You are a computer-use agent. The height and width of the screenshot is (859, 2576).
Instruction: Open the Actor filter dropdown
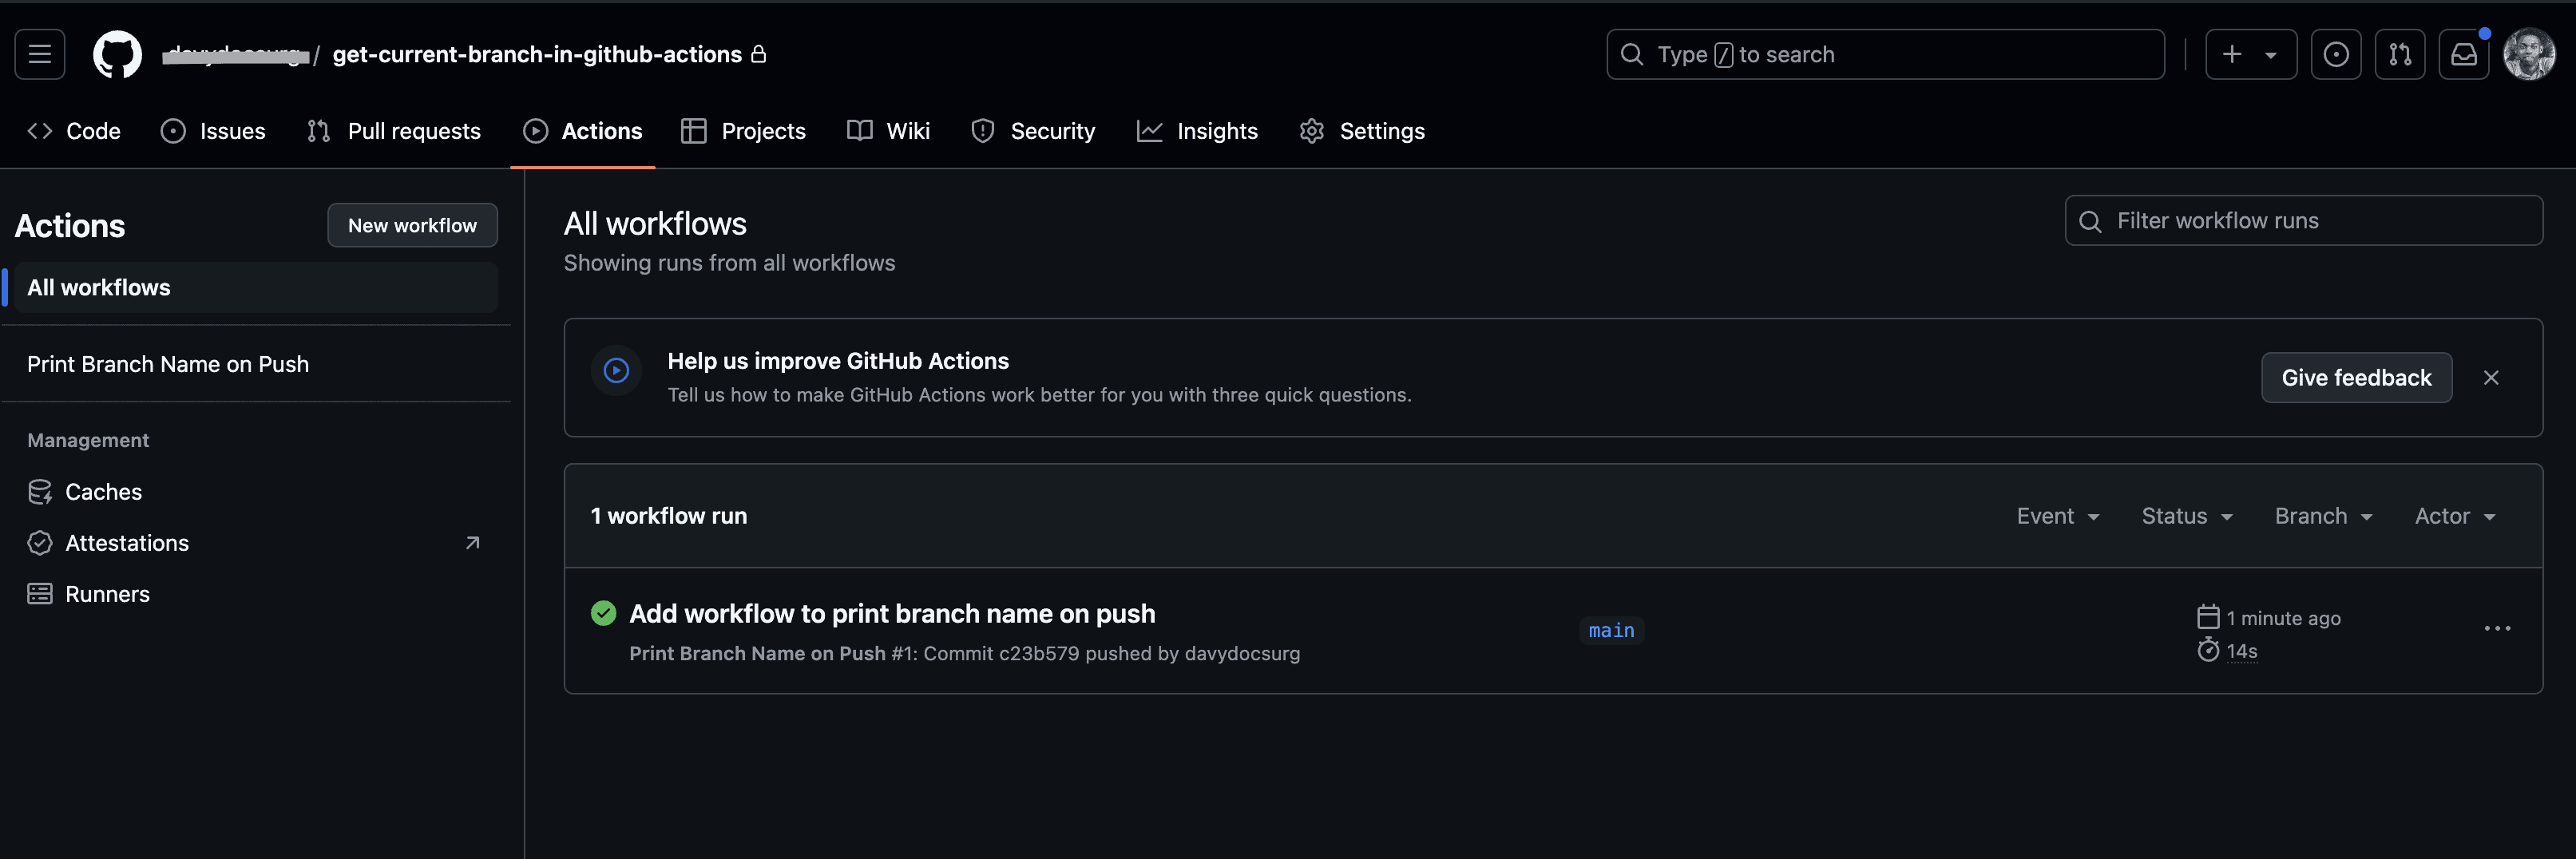coord(2455,516)
